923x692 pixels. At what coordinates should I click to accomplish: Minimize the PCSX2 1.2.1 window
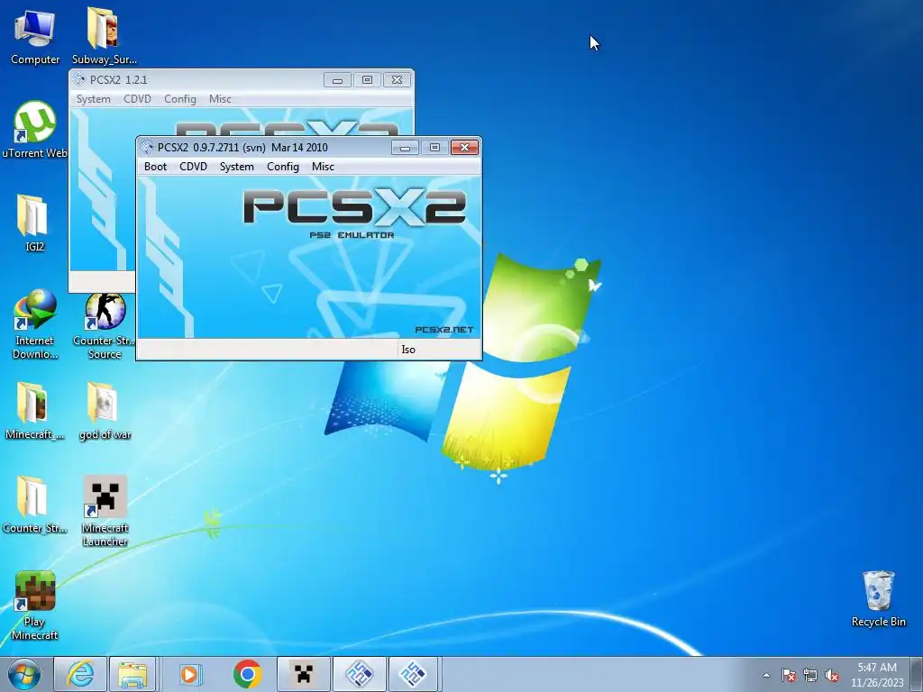click(337, 80)
